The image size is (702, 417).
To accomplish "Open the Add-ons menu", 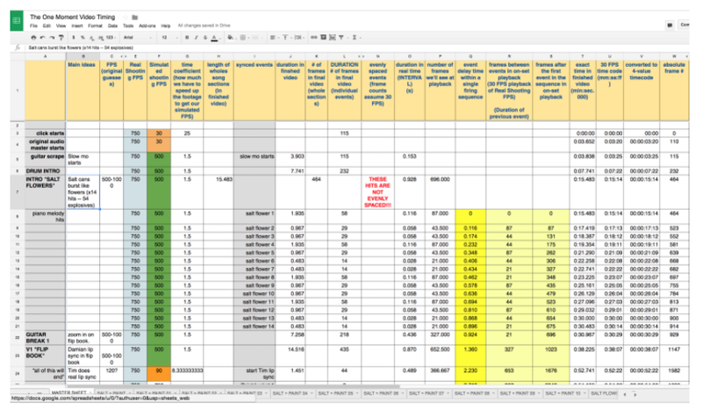I will coord(147,26).
